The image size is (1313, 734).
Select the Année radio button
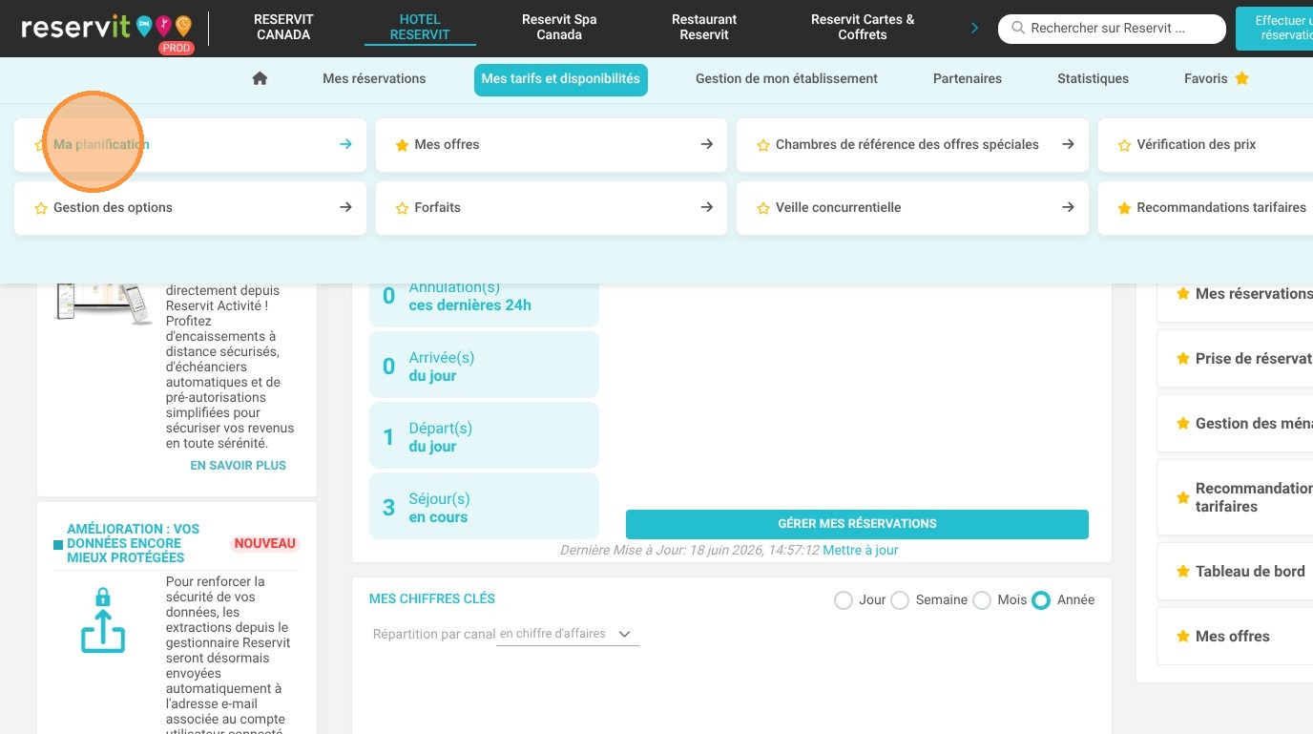point(1041,600)
